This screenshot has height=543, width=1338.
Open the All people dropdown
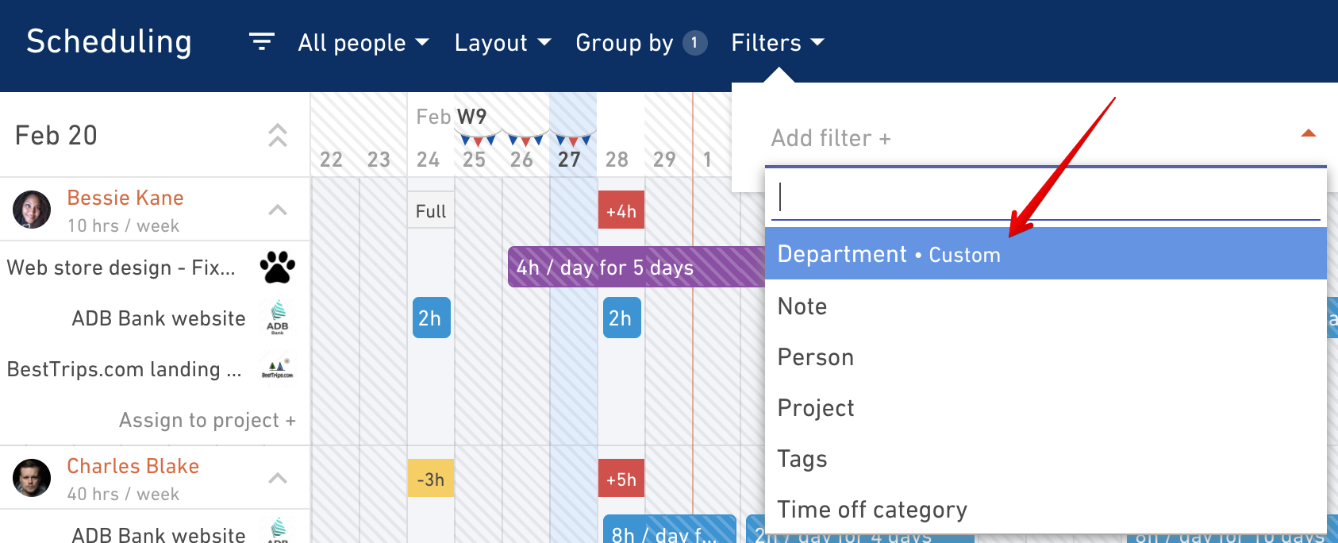click(x=363, y=43)
